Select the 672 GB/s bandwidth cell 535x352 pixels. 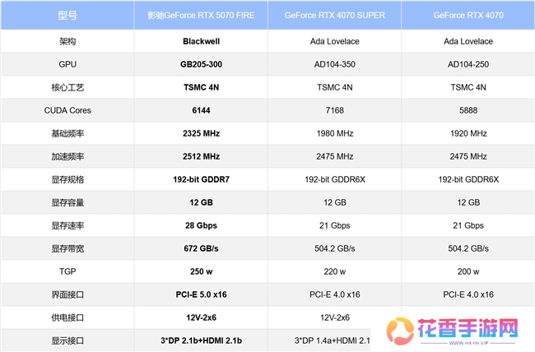[x=201, y=248]
